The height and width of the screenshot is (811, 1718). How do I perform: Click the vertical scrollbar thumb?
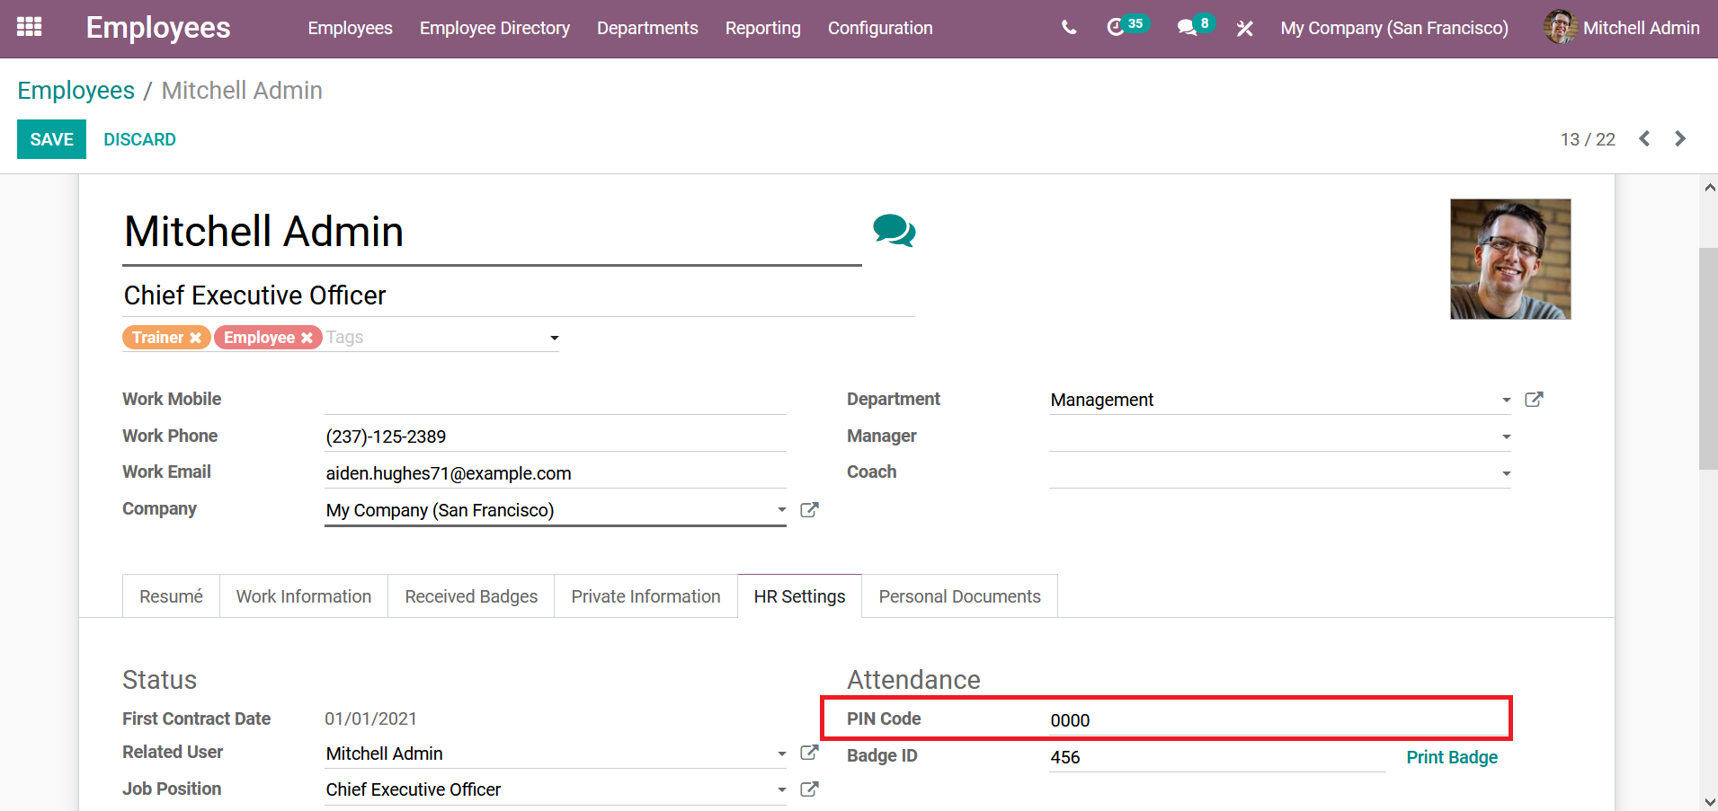tap(1708, 357)
